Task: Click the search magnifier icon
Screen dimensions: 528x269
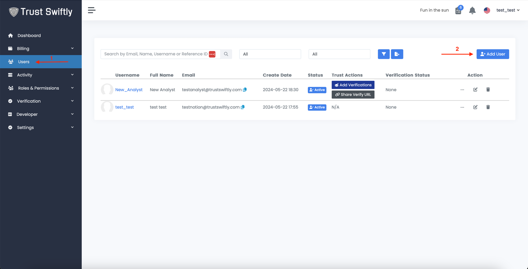Action: click(226, 54)
